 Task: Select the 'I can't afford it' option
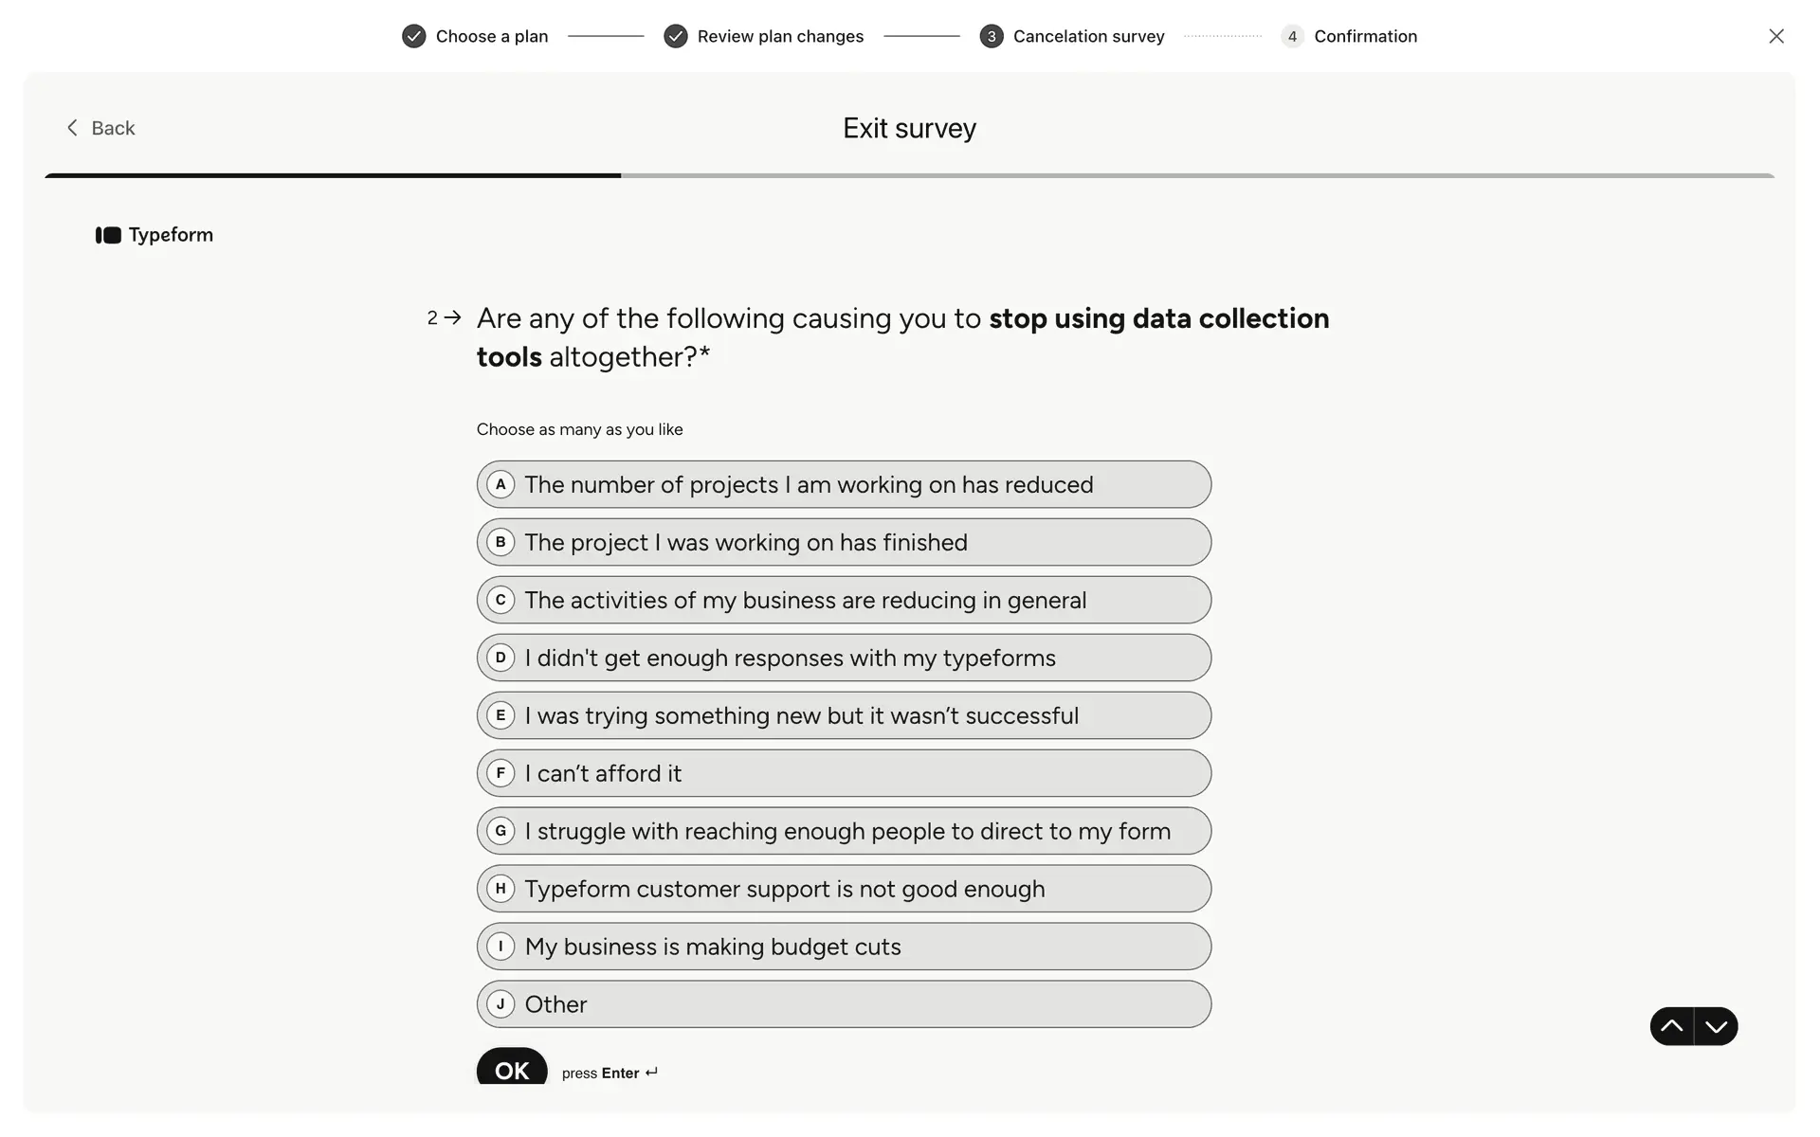coord(843,773)
